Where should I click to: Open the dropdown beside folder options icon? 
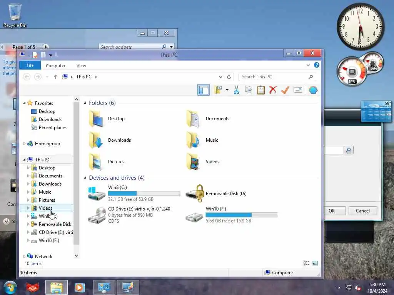(x=227, y=90)
